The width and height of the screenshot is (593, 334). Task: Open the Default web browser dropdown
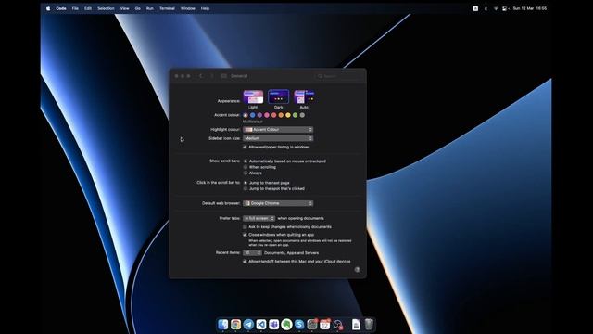click(x=278, y=203)
